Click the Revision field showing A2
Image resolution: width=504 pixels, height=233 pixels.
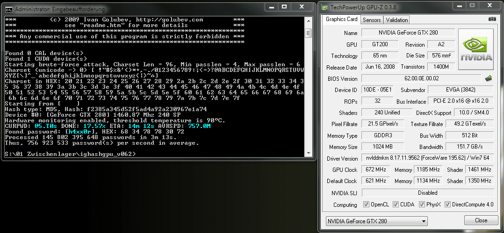(441, 44)
